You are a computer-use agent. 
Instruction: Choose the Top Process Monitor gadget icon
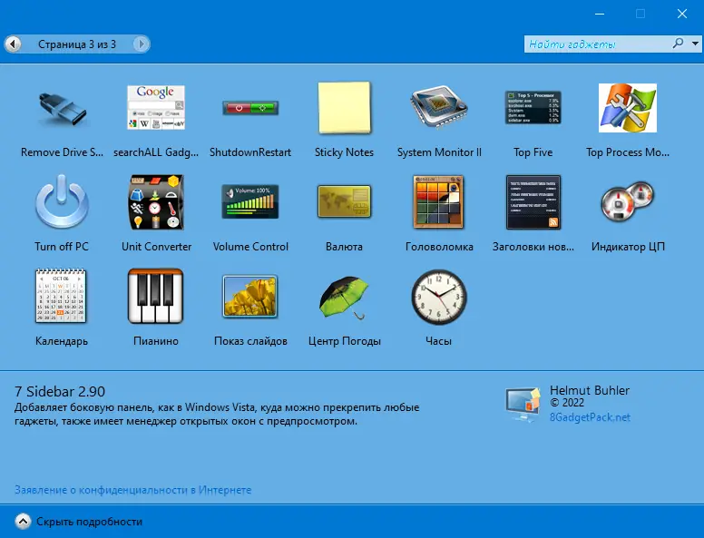pos(627,108)
